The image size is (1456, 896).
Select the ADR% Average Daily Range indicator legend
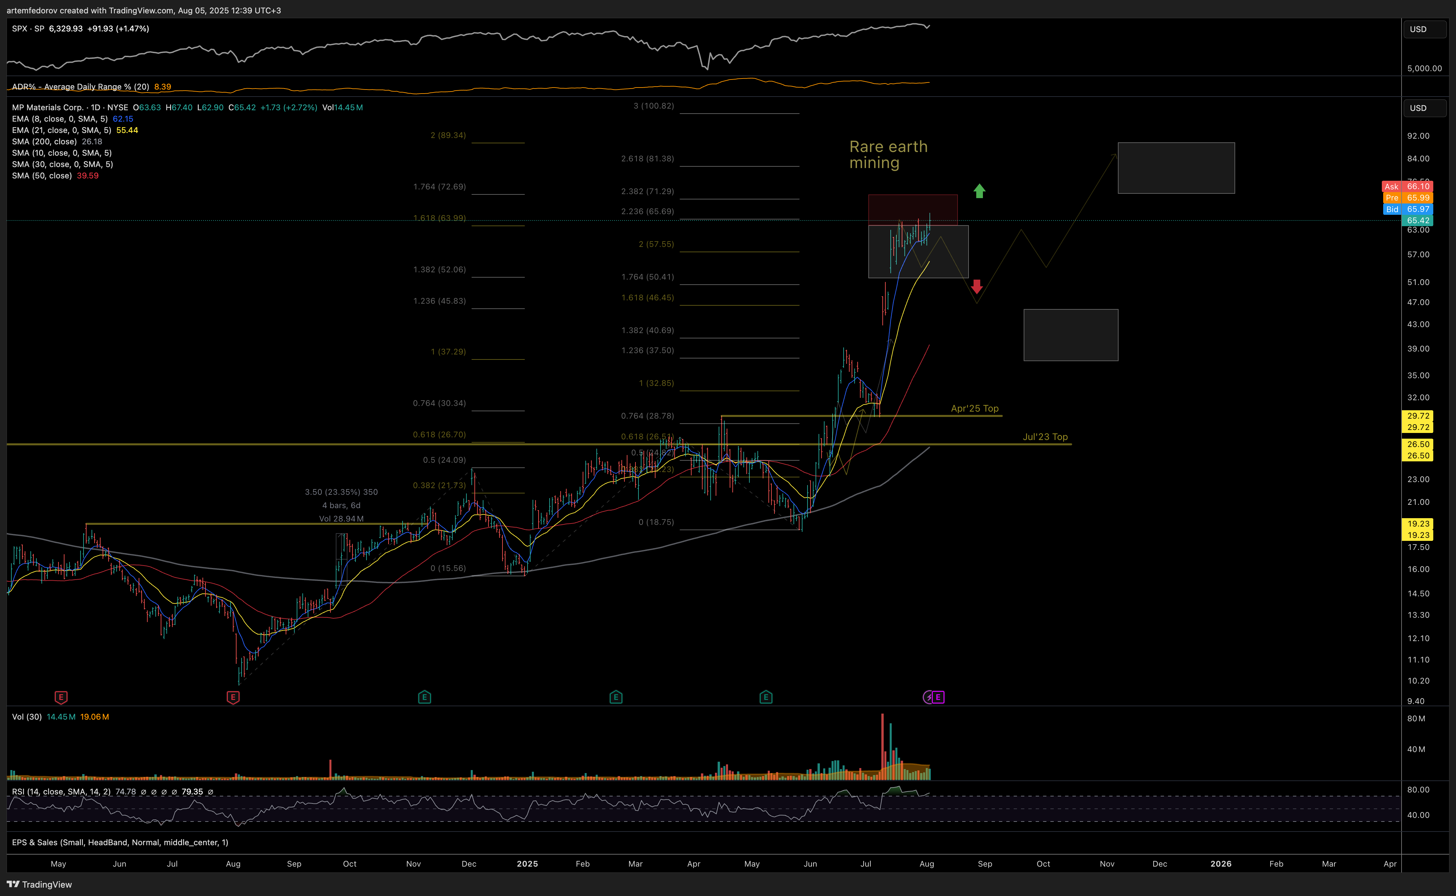(81, 87)
